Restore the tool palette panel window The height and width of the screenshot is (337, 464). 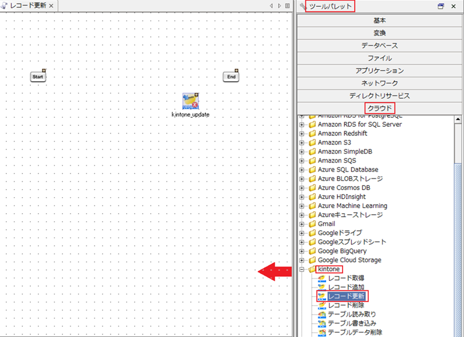tap(441, 6)
